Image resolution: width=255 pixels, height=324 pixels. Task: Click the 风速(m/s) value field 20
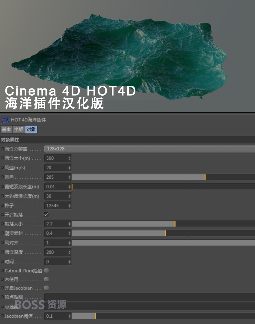point(56,168)
